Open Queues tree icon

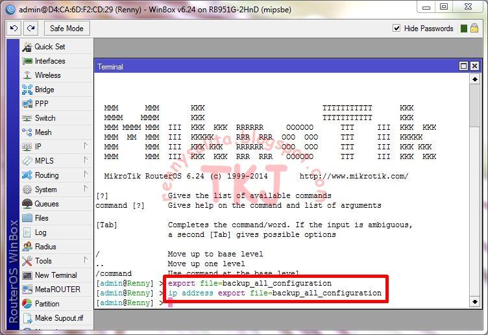point(27,204)
